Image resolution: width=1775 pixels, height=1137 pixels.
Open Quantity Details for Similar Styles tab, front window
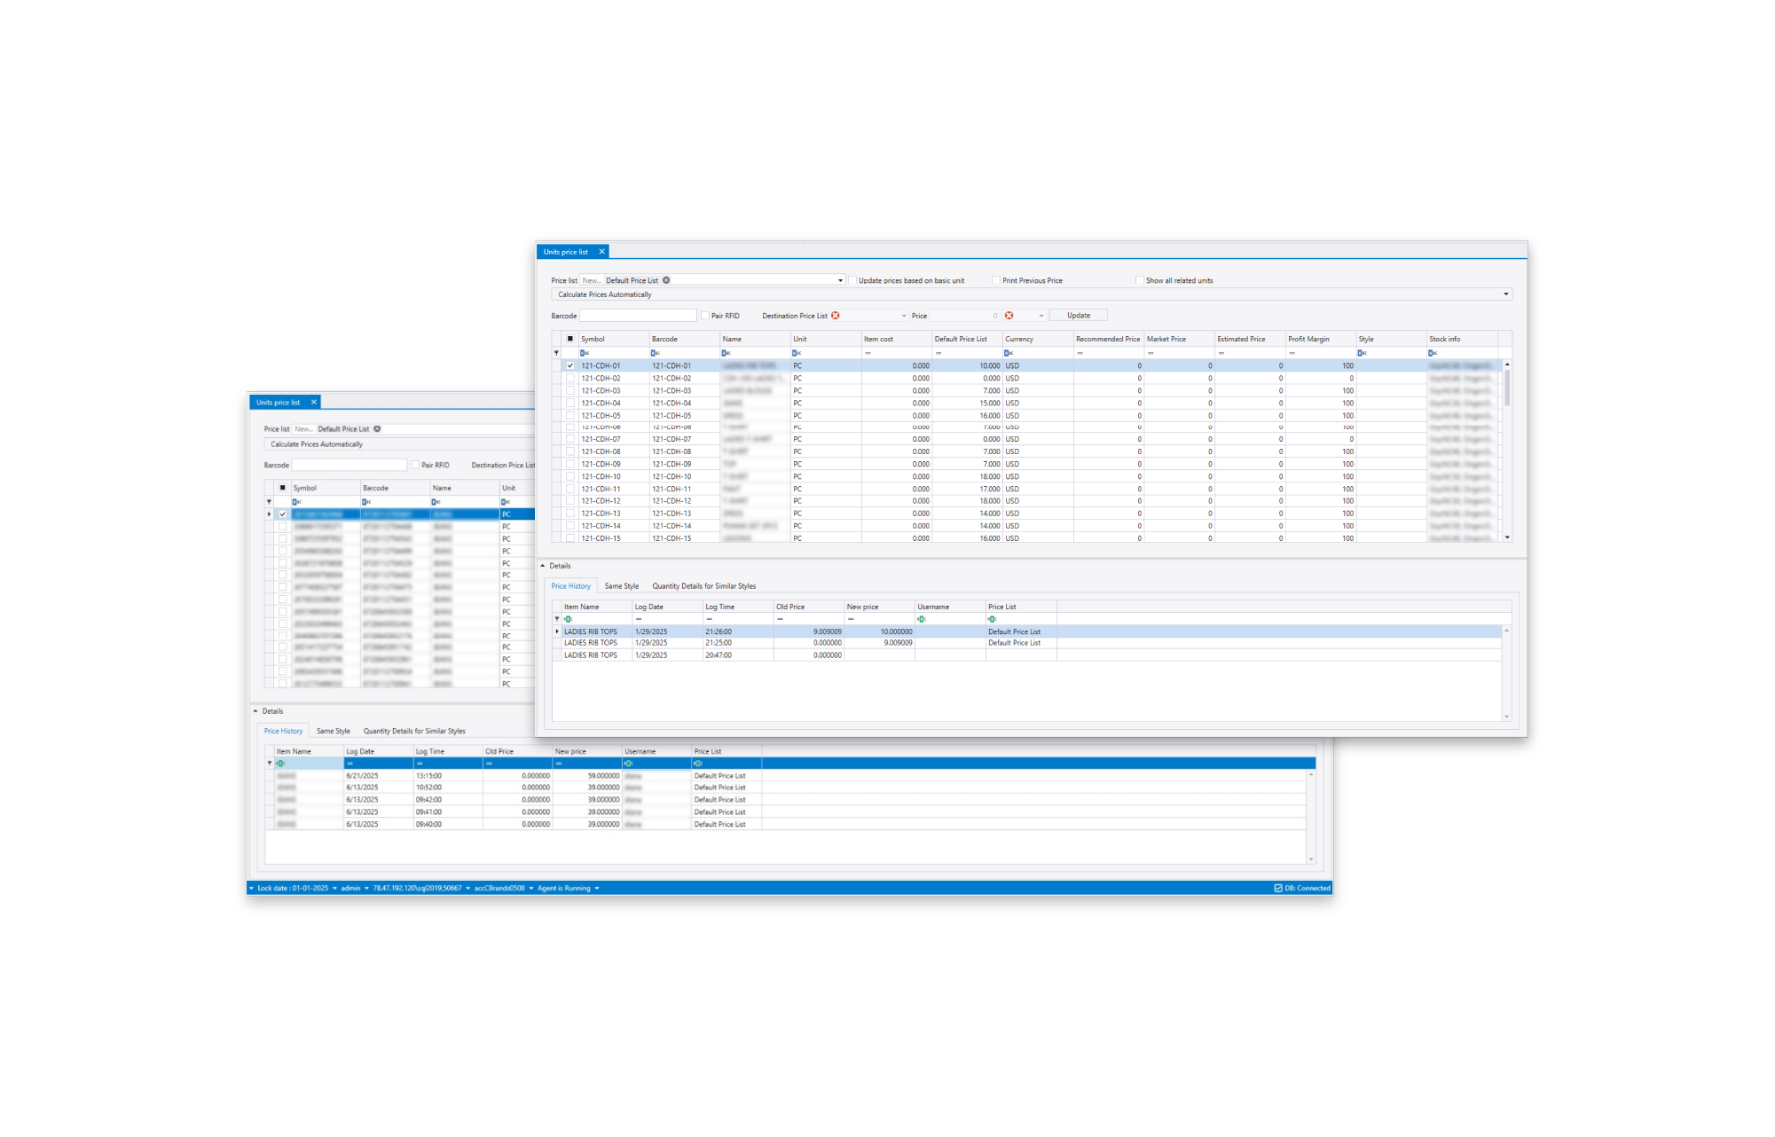click(704, 586)
